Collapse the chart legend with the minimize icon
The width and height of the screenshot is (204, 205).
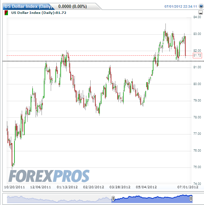click(x=201, y=13)
